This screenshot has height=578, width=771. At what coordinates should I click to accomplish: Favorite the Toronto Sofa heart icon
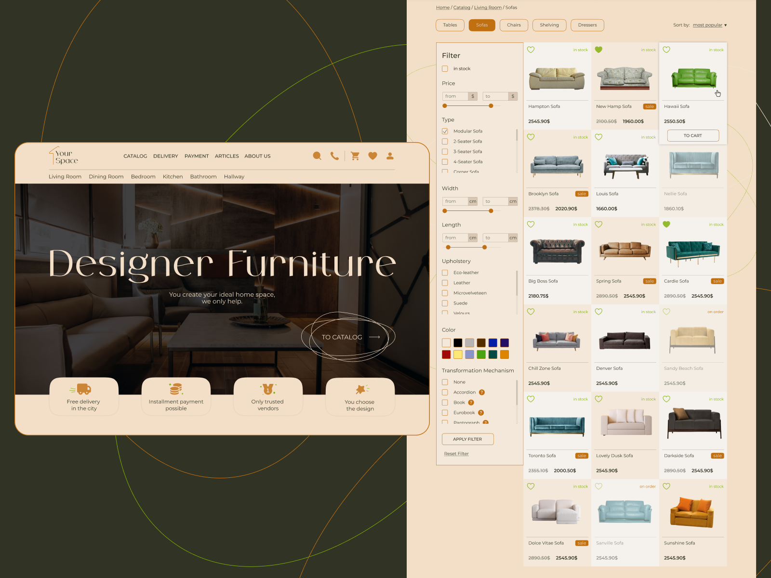tap(531, 399)
